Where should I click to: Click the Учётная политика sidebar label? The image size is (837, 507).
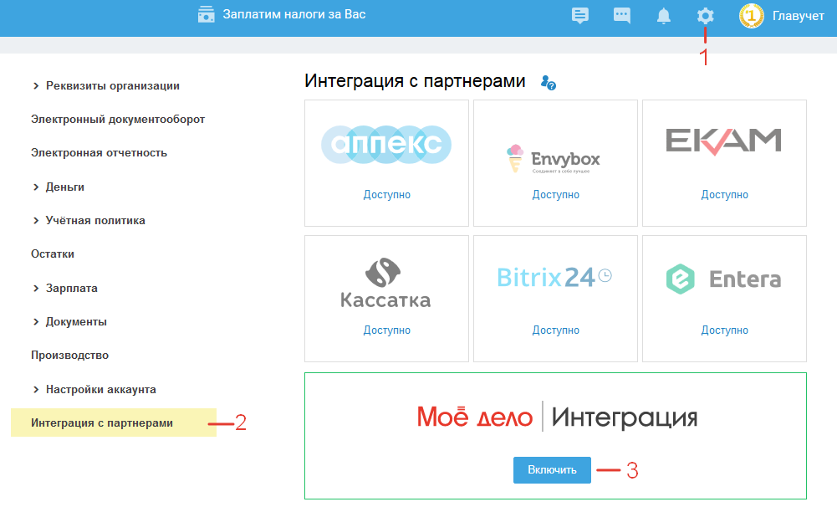click(95, 221)
